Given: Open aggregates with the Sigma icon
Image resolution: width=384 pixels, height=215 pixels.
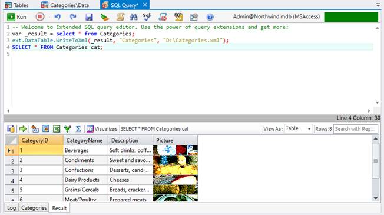Looking at the screenshot, I should [x=78, y=129].
